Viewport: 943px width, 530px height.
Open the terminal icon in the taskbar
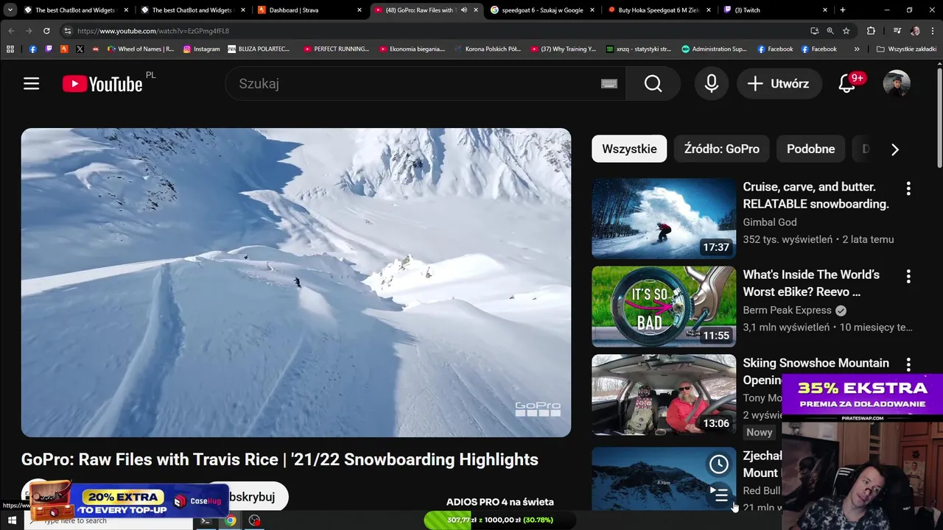206,520
